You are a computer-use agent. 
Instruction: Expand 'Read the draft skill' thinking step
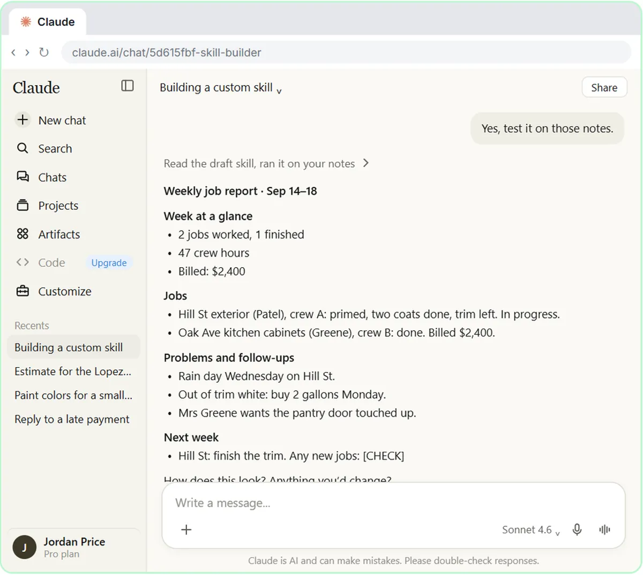click(266, 164)
